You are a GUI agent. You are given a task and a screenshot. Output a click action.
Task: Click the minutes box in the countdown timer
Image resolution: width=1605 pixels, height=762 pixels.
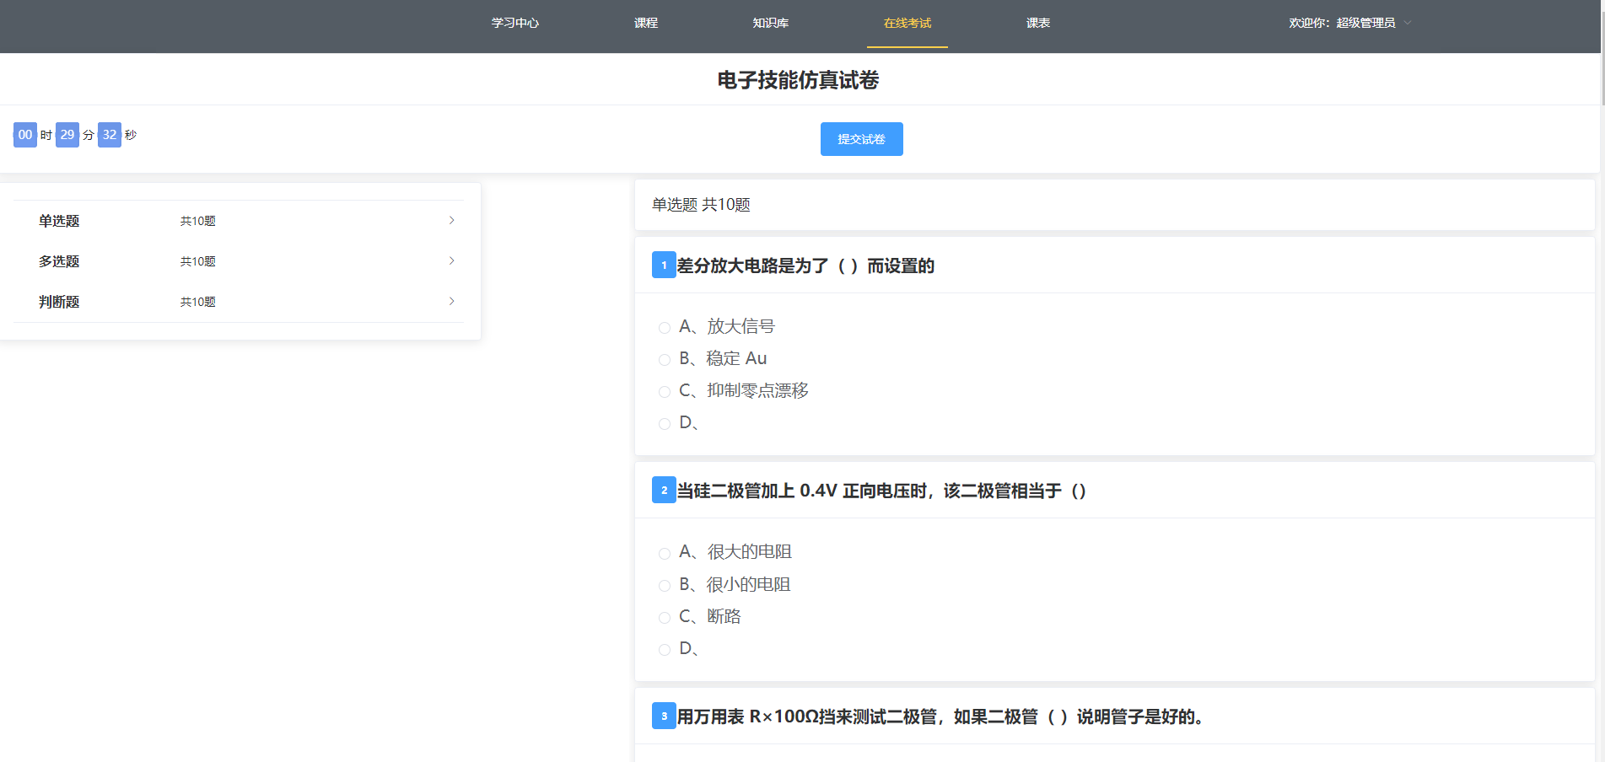[67, 134]
